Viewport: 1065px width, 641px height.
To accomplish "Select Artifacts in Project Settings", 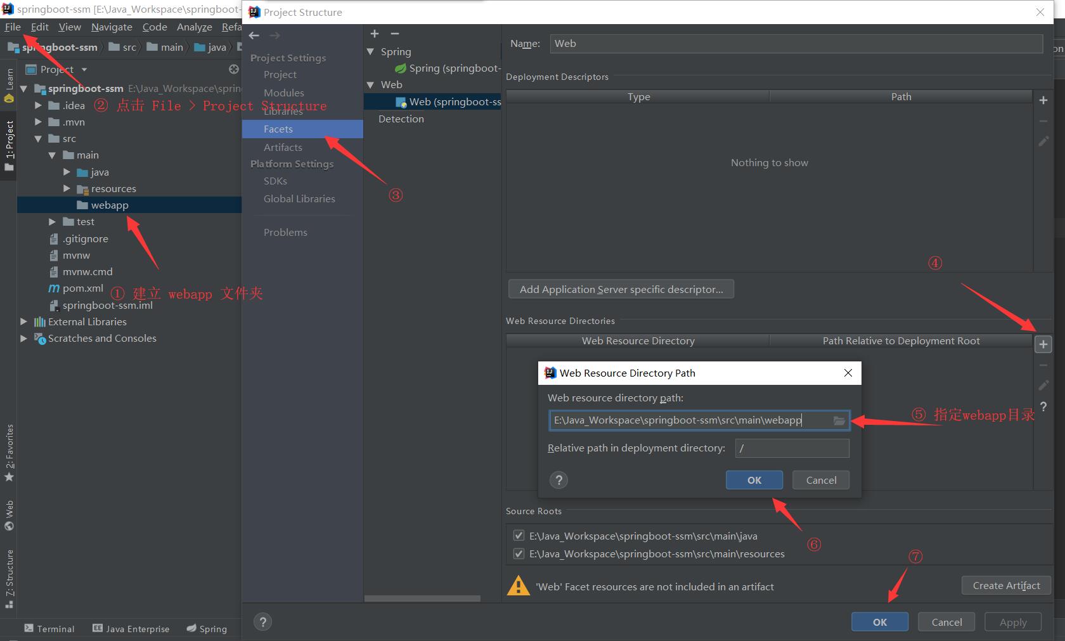I will (x=283, y=147).
